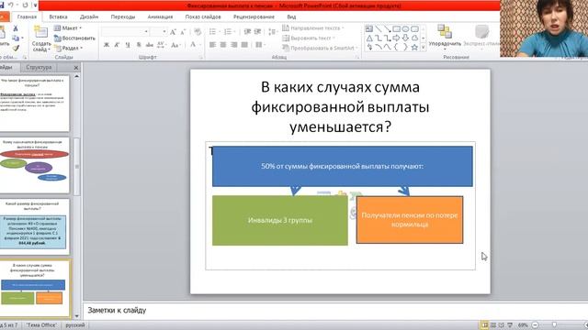Open the Раздел section dropdown
This screenshot has height=330, width=588.
pyautogui.click(x=69, y=48)
